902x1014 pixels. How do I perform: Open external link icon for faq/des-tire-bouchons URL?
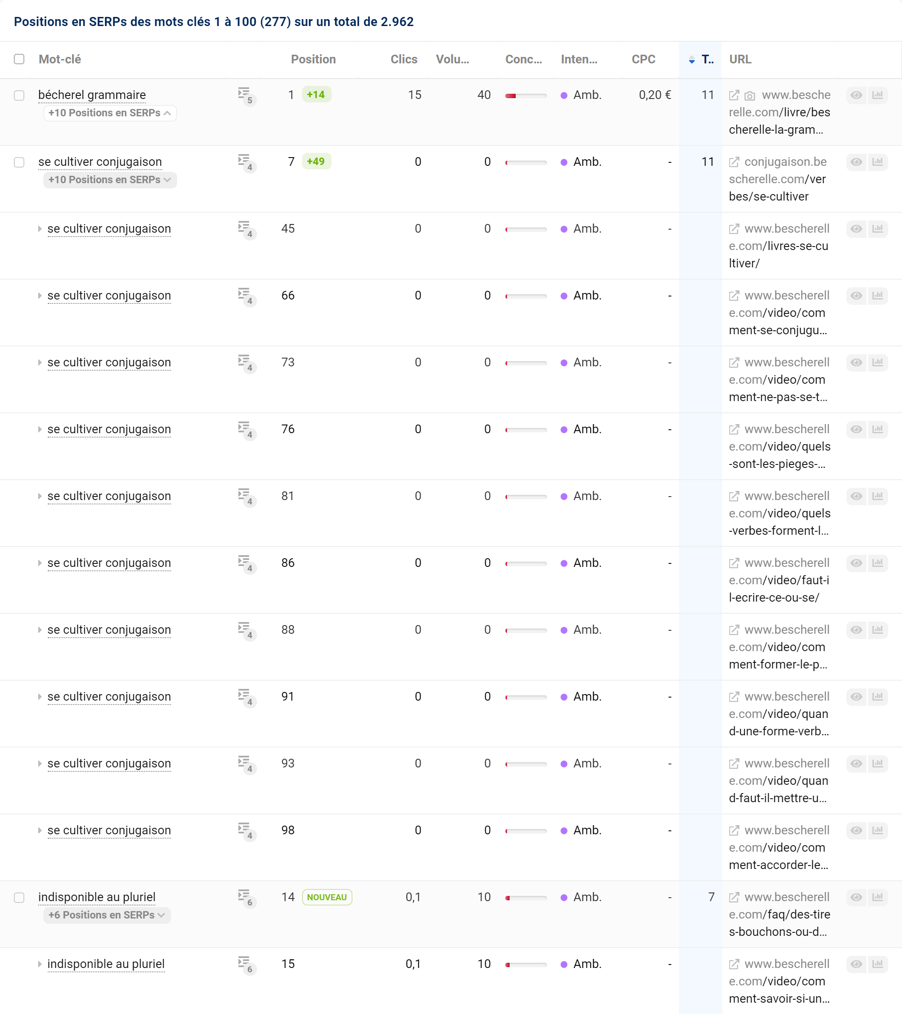[x=734, y=898]
